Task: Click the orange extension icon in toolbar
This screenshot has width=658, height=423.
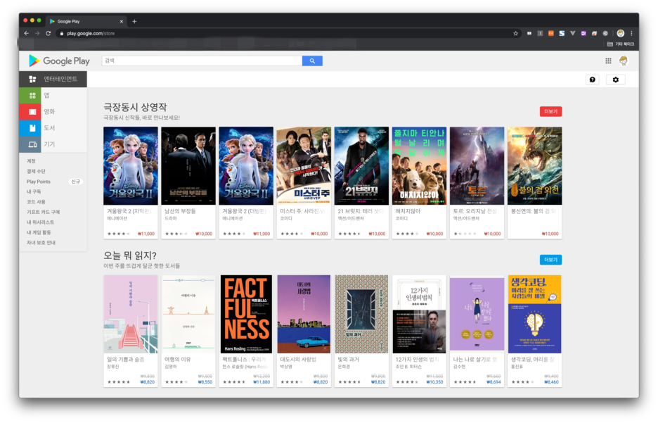Action: tap(551, 33)
